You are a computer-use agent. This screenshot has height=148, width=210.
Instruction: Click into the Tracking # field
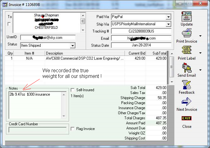141,31
